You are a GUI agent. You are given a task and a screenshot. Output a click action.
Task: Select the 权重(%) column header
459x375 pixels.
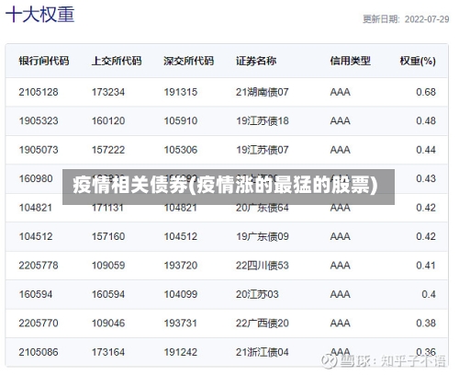[418, 61]
